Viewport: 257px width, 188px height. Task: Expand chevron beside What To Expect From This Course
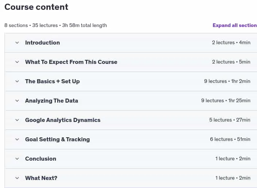point(17,62)
